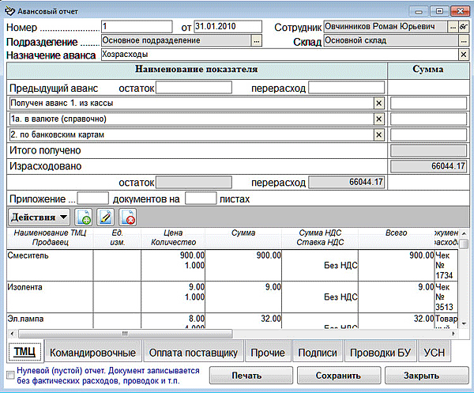Switch to the ТМЦ tab
Image resolution: width=474 pixels, height=393 pixels.
tap(24, 352)
